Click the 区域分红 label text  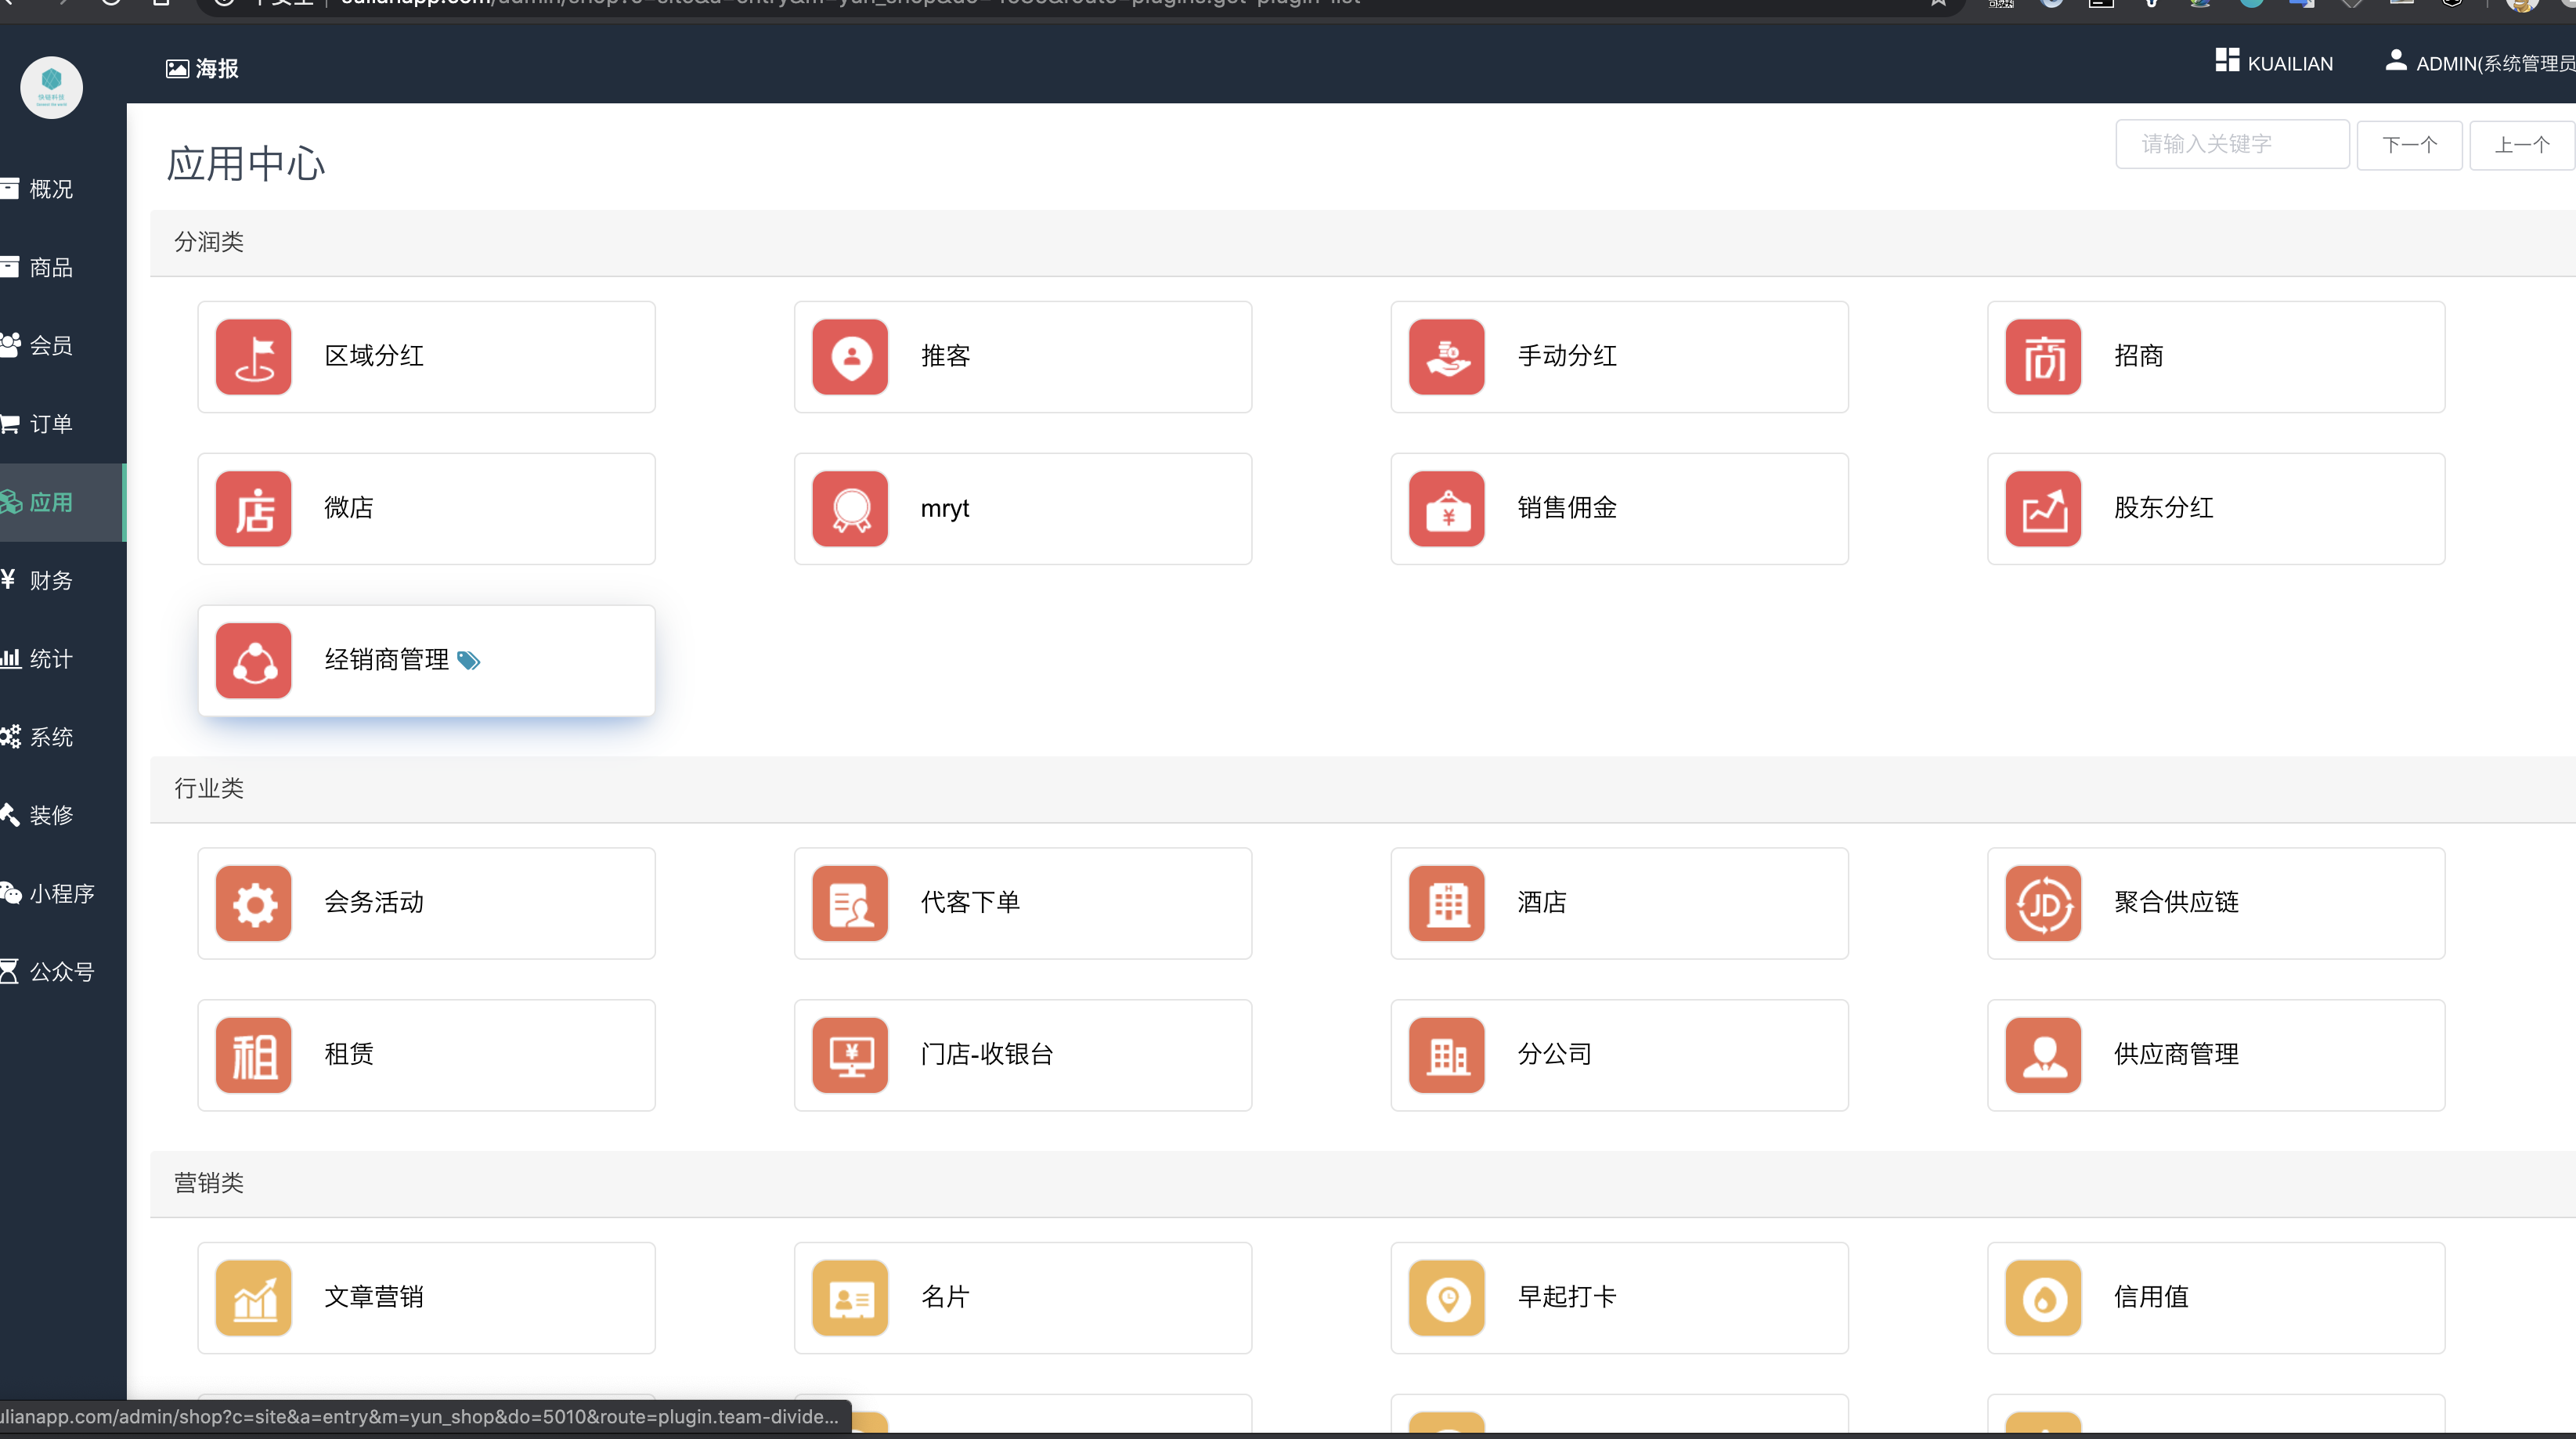click(x=374, y=356)
